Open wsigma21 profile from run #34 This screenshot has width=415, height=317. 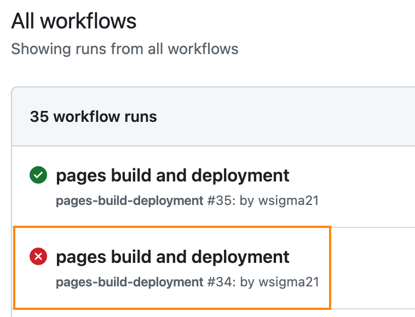(289, 282)
